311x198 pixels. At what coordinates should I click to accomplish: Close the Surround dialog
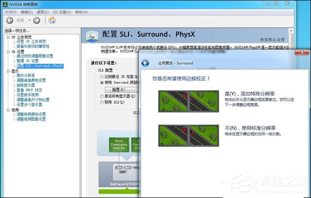(302, 52)
